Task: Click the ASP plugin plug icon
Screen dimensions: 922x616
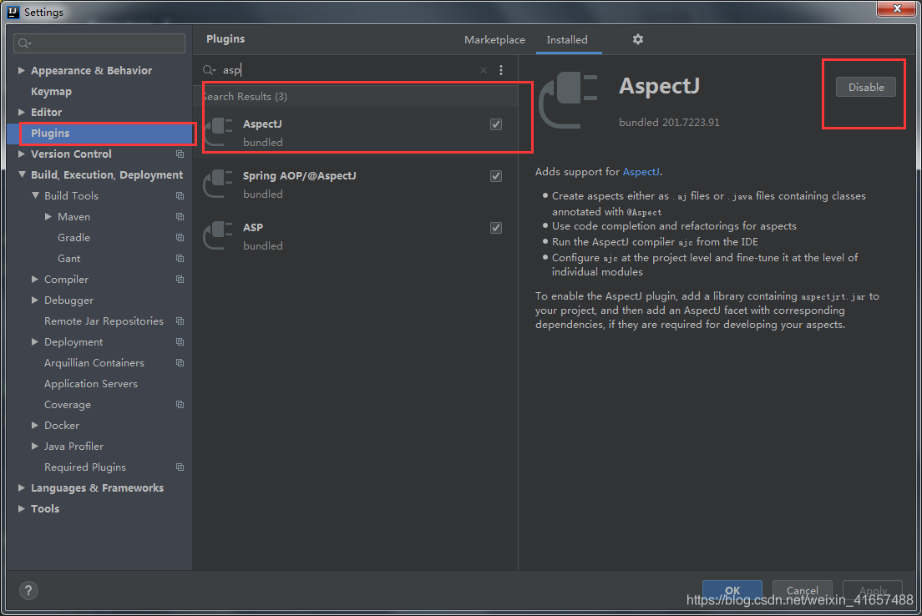Action: [218, 235]
